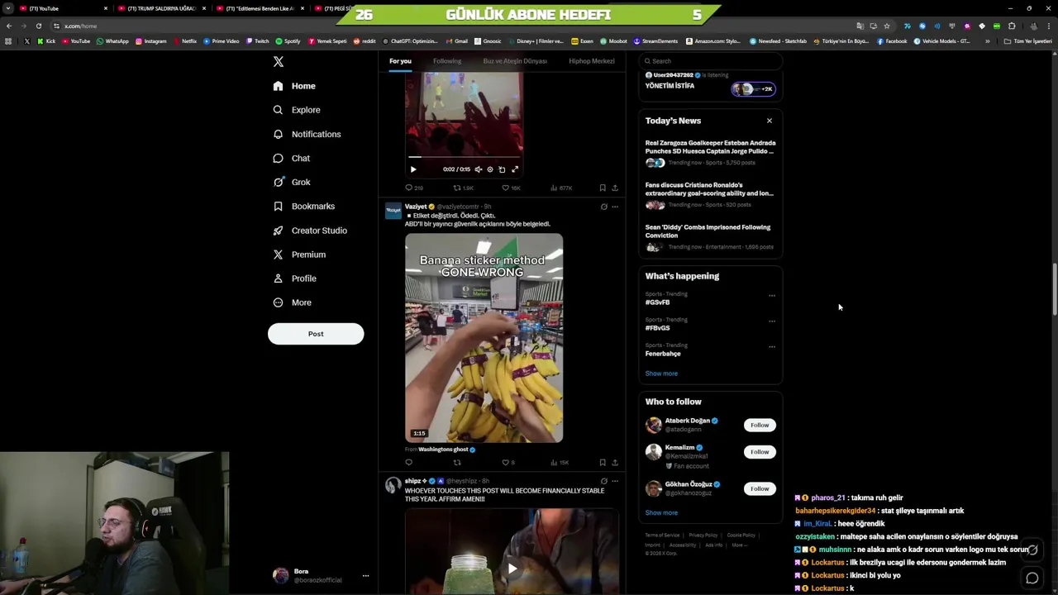Like the Vaziyet banana post

point(508,463)
